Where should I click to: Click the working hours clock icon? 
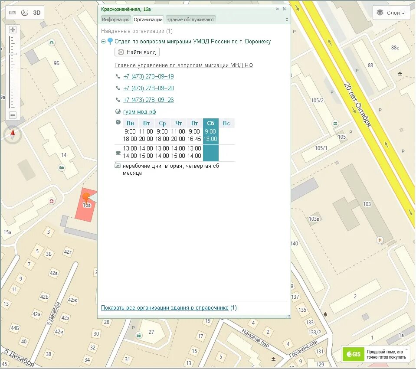coord(118,122)
